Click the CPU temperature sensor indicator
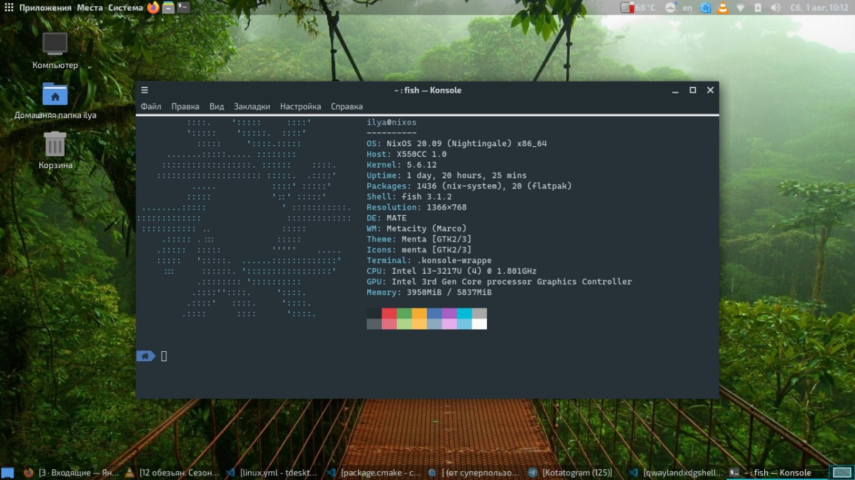Screen dimensions: 855x480 [x=639, y=7]
